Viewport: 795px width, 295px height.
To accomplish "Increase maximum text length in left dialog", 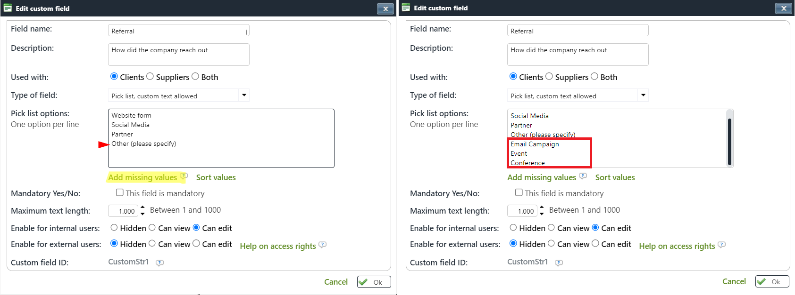I will (143, 207).
